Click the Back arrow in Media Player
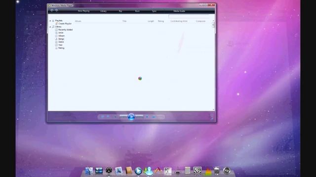The height and width of the screenshot is (177, 316). [52, 10]
